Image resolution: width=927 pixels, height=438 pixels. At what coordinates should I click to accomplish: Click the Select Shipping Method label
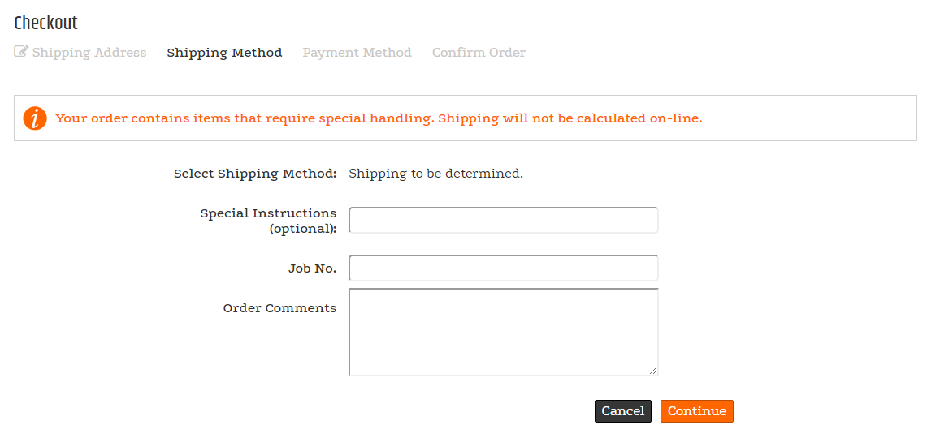254,174
